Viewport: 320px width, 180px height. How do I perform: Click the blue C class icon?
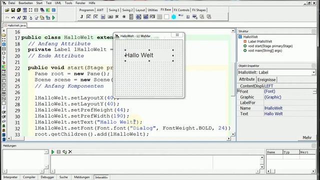[53, 10]
